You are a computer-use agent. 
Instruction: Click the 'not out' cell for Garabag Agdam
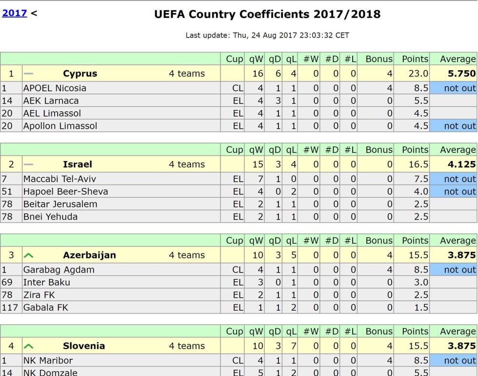click(x=453, y=270)
